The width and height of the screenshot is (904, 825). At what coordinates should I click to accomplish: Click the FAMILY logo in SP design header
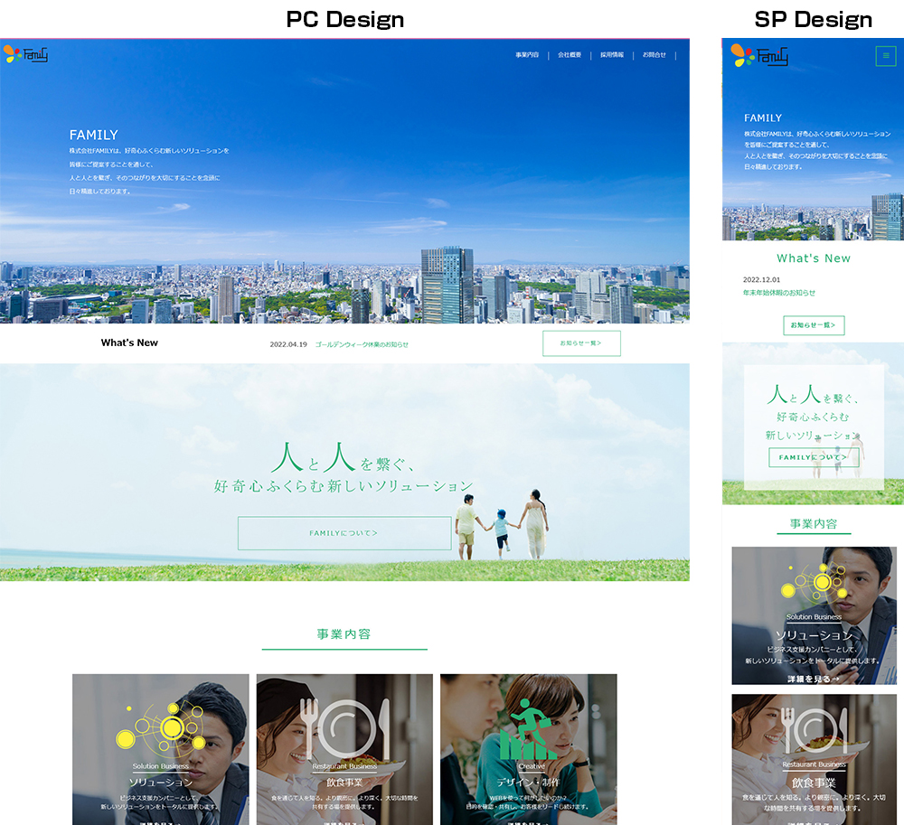(760, 56)
